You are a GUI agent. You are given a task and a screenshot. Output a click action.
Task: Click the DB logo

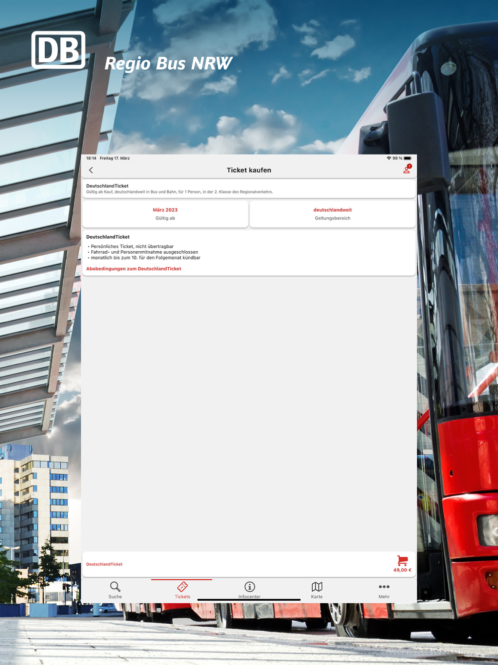(58, 50)
